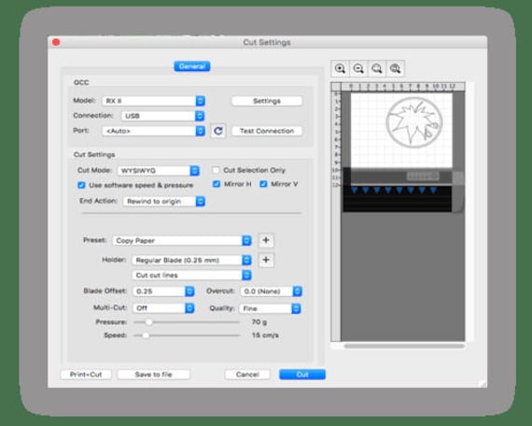This screenshot has width=532, height=426.
Task: Click the Test Connection button
Action: click(267, 131)
